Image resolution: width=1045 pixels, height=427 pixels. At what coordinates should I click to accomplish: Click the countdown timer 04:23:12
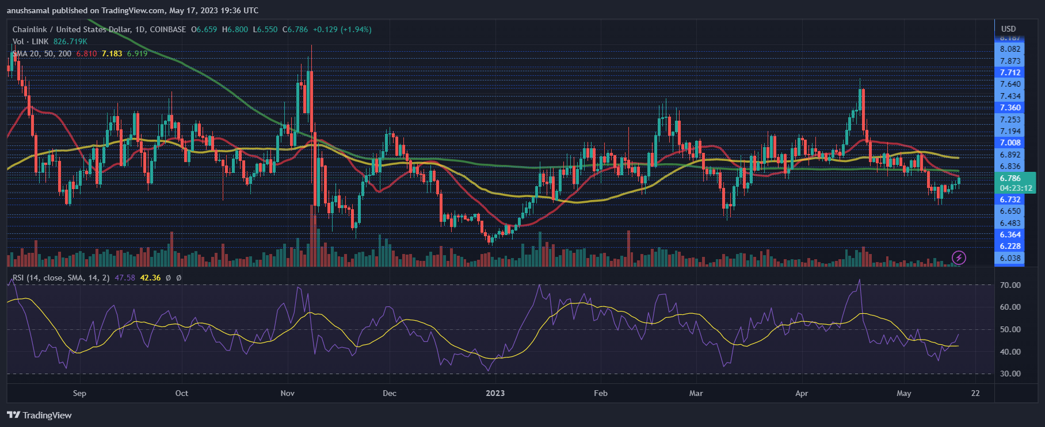coord(1016,188)
